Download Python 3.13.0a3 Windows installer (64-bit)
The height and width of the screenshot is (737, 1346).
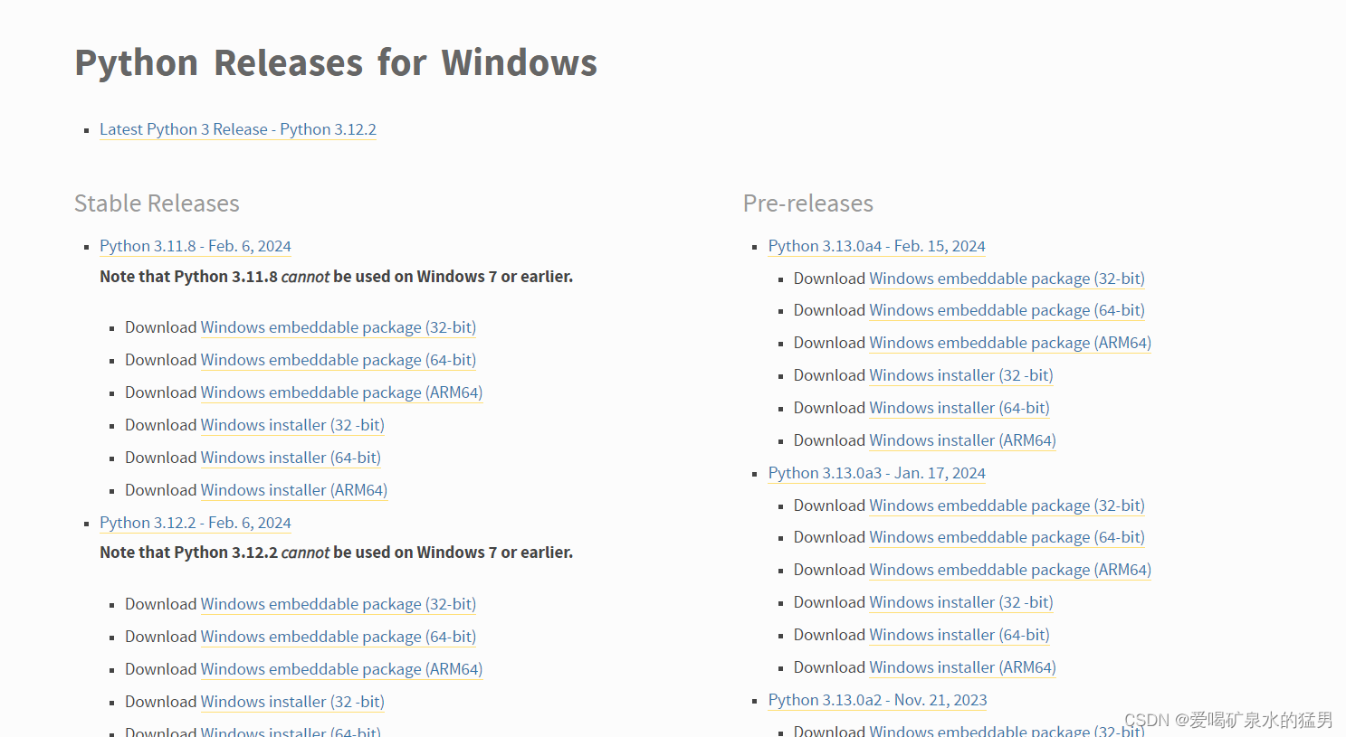959,635
